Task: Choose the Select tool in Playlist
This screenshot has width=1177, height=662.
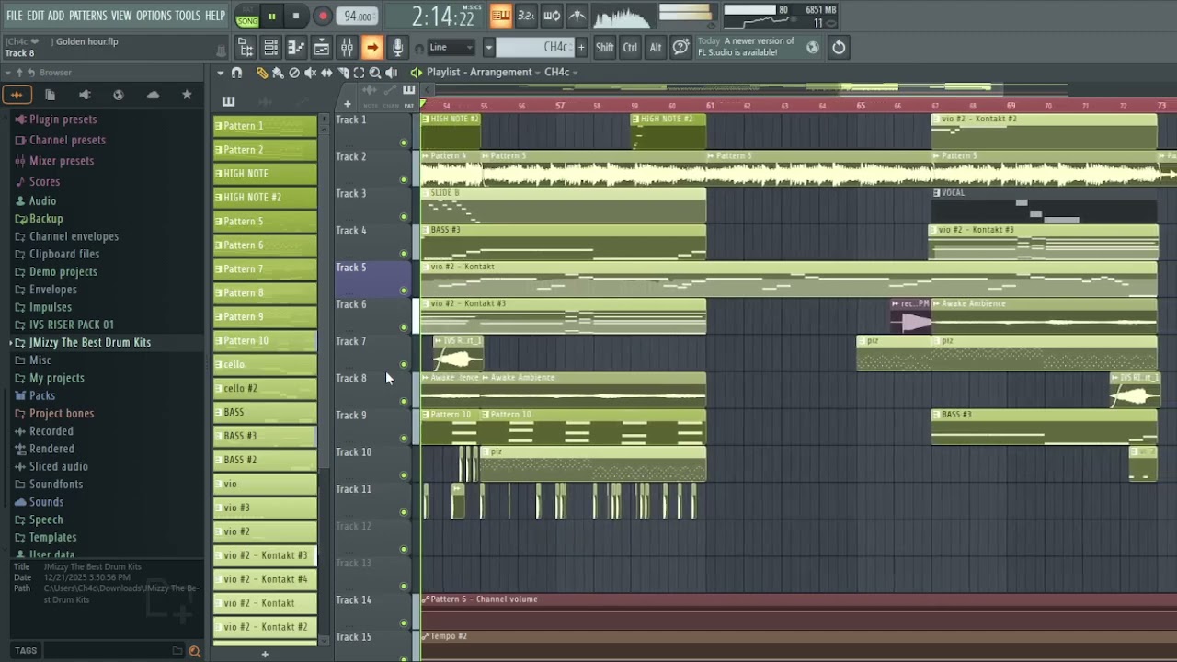Action: [x=359, y=73]
